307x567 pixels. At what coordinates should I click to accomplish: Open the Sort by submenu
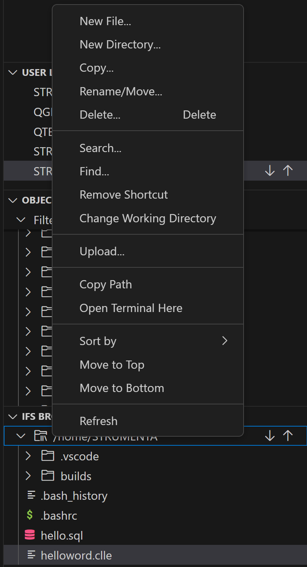tap(98, 341)
